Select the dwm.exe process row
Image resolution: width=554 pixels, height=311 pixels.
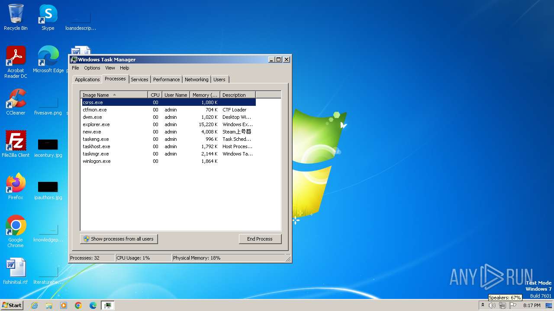point(168,117)
